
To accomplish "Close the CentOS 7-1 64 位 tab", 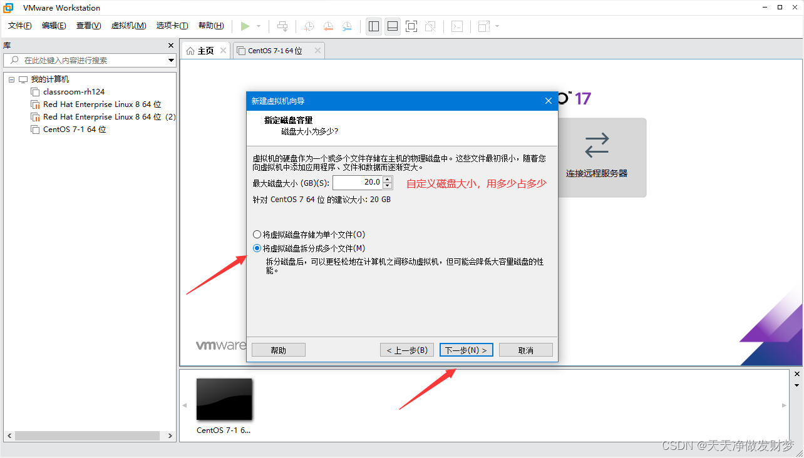I will [317, 51].
